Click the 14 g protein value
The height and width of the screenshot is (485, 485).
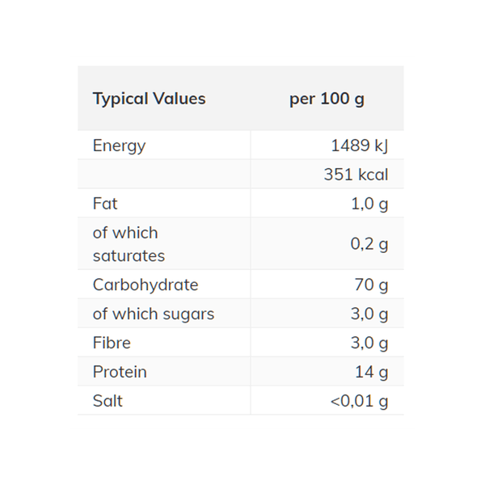click(x=372, y=372)
